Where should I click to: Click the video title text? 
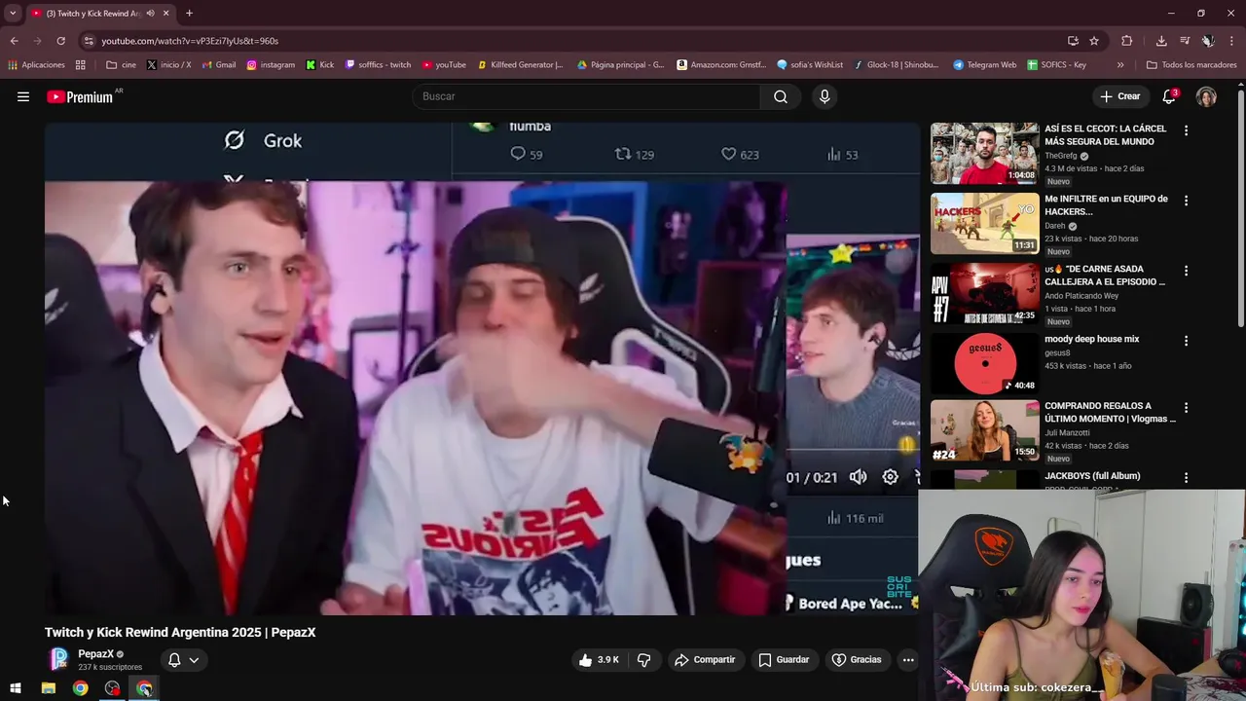[x=180, y=633]
